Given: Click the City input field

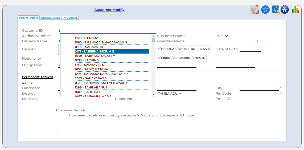Looking at the screenshot, I should (x=259, y=88).
